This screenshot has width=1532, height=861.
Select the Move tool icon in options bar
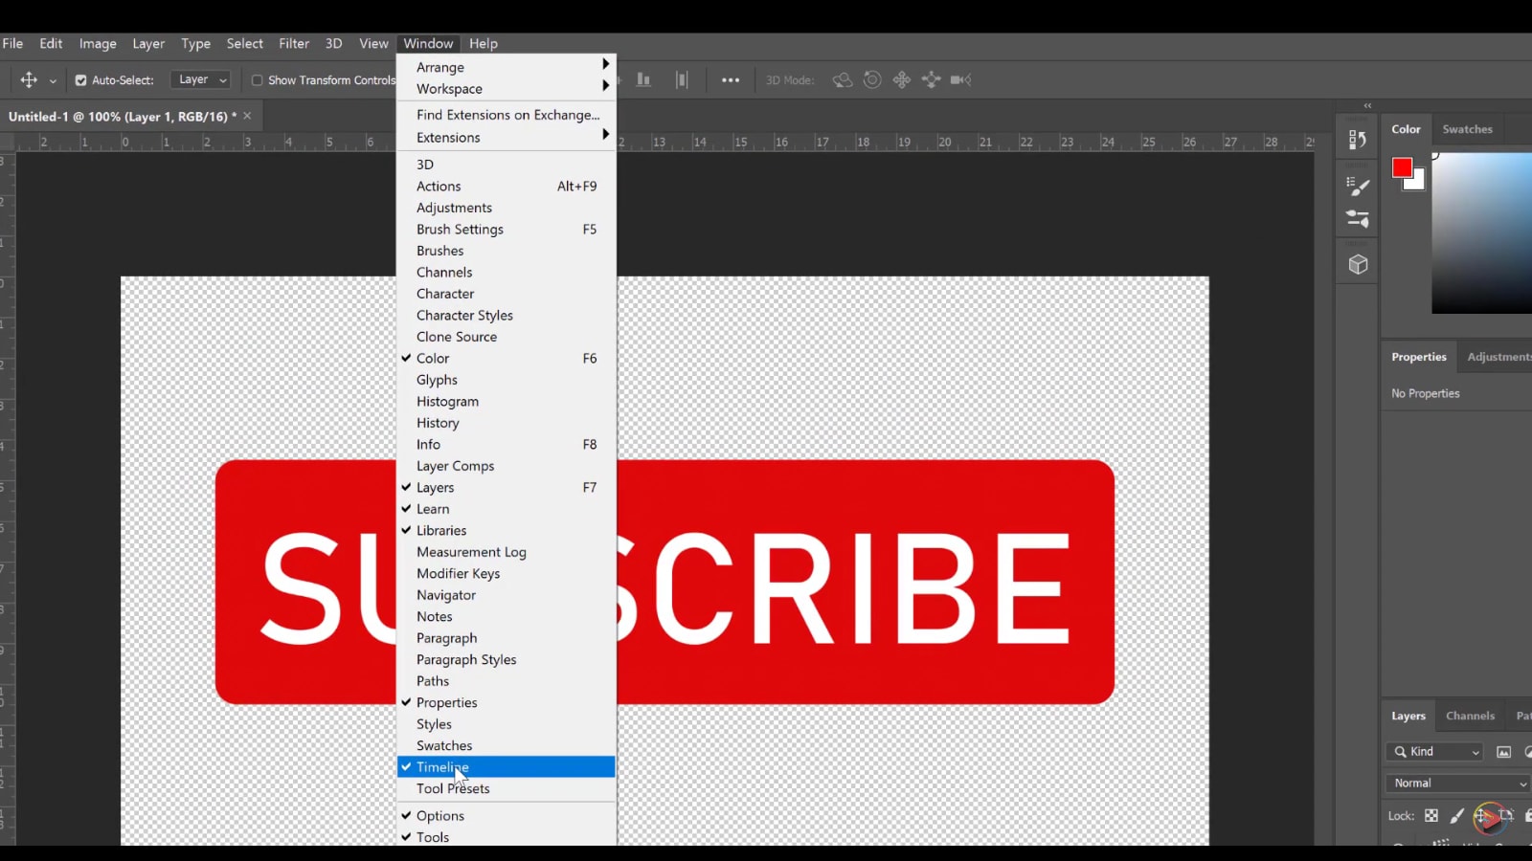(x=29, y=80)
